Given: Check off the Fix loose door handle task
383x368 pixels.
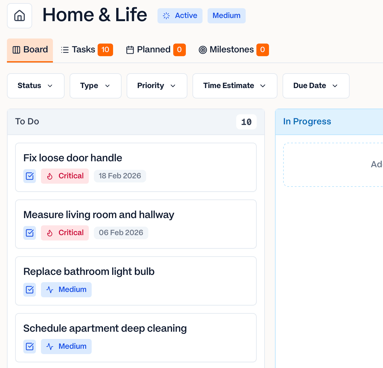Looking at the screenshot, I should pos(29,176).
